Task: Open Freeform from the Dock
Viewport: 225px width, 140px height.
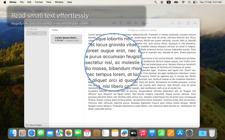Action: (124, 133)
